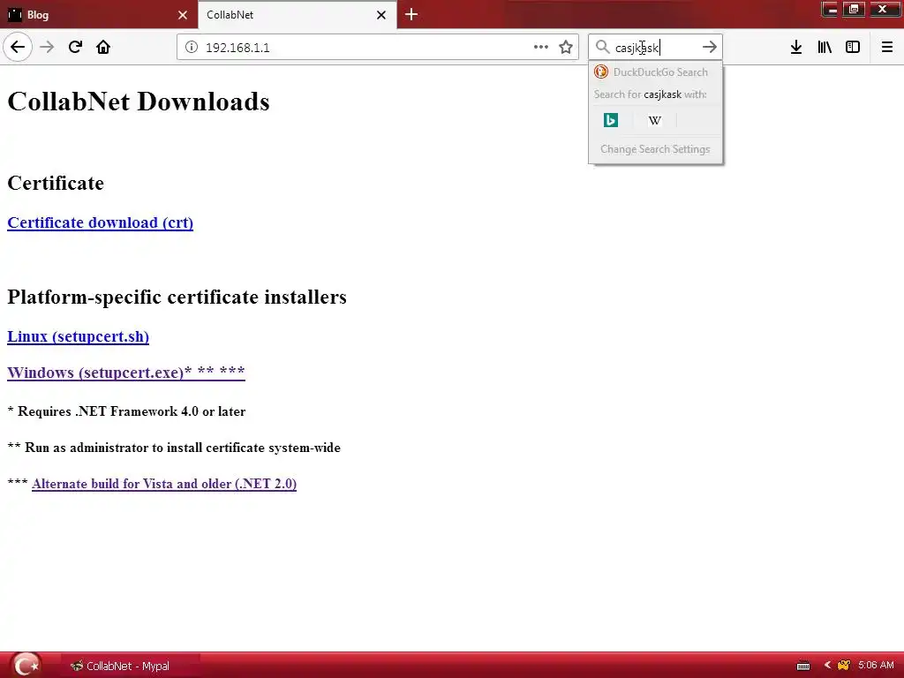Click into the search box with casjkask

656,48
